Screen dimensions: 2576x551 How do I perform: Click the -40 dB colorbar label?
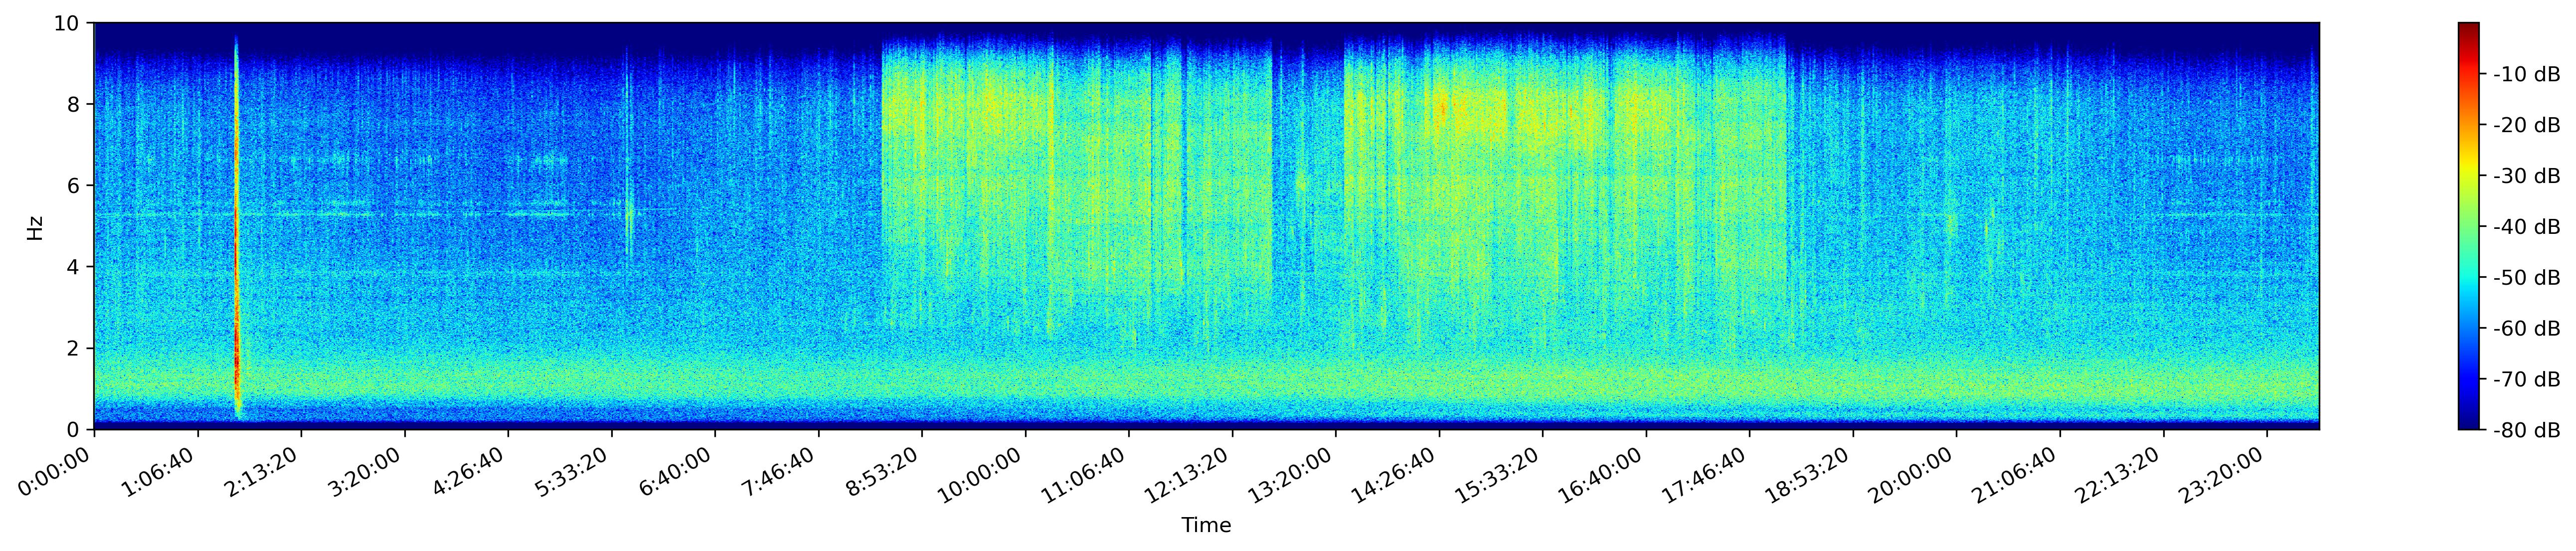coord(2526,227)
